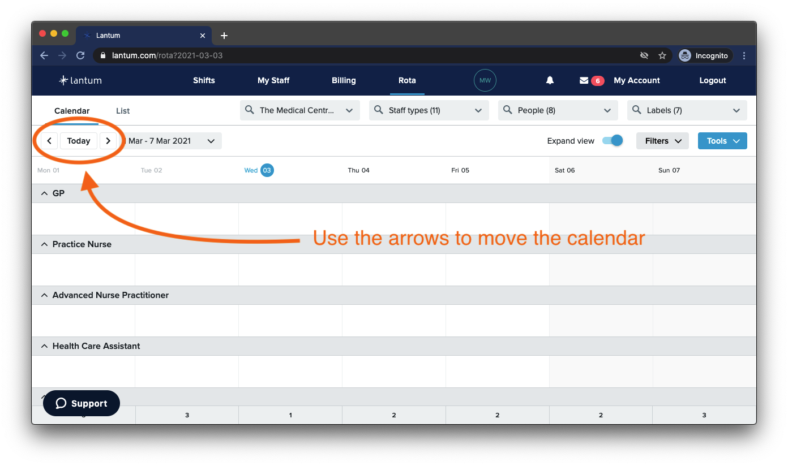
Task: Click the Wednesday total count 1
Action: pos(290,415)
